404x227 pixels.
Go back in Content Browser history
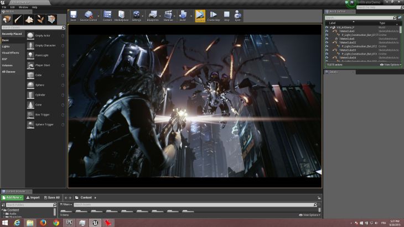point(66,198)
